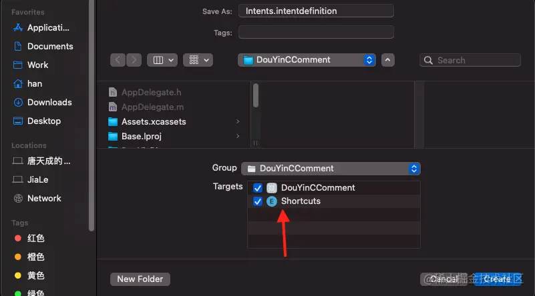Click the Search field
535x296 pixels.
[x=470, y=60]
